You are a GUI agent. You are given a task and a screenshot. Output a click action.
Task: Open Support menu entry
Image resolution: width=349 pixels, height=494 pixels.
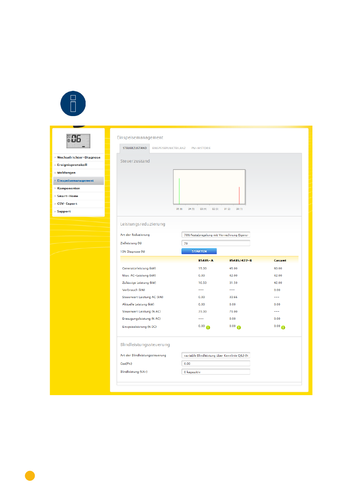pos(78,211)
